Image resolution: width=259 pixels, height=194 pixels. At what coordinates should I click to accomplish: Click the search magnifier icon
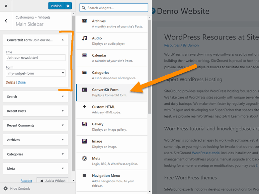coord(84,8)
